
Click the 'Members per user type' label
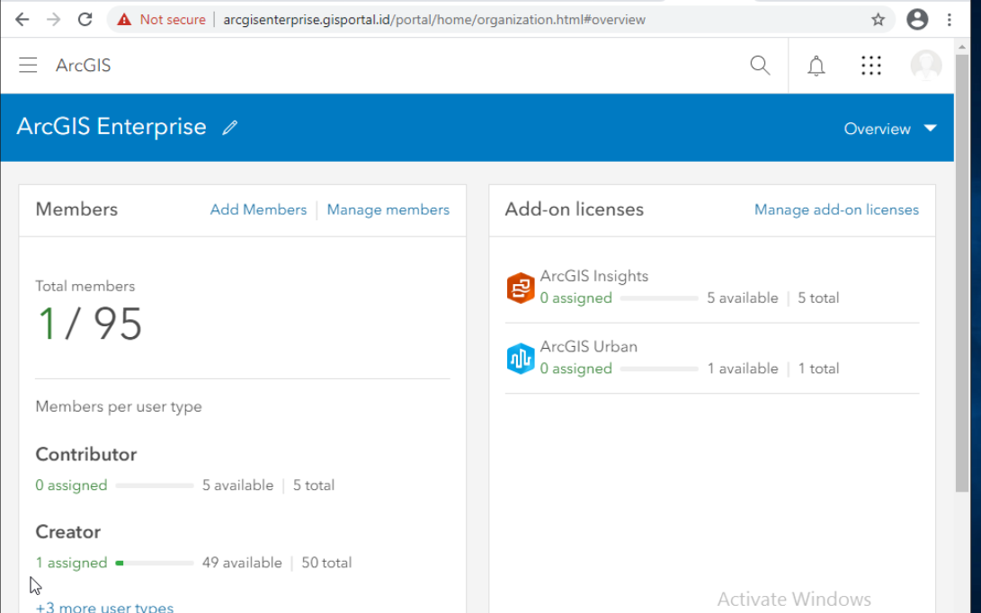[119, 406]
